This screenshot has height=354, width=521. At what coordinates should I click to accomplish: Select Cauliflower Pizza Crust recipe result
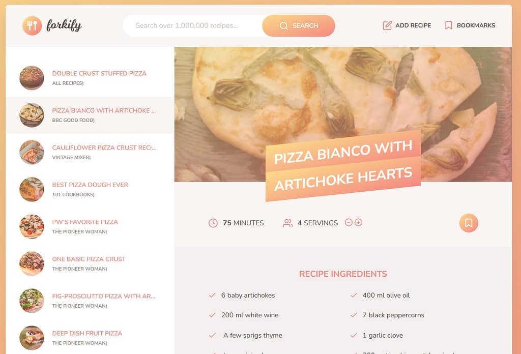(90, 152)
